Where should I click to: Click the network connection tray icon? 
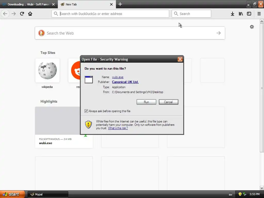[245, 194]
